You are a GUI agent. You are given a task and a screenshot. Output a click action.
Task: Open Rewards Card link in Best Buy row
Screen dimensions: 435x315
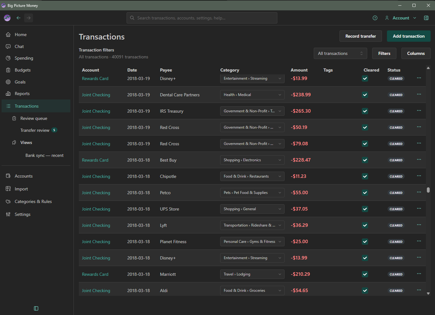coord(95,160)
